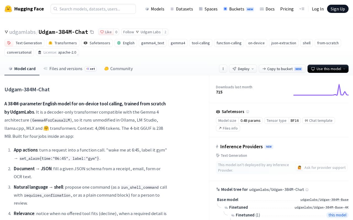Open udgamlabs/Udgam-384M-Base-4K finetuned link
The height and width of the screenshot is (220, 353).
coord(322,207)
